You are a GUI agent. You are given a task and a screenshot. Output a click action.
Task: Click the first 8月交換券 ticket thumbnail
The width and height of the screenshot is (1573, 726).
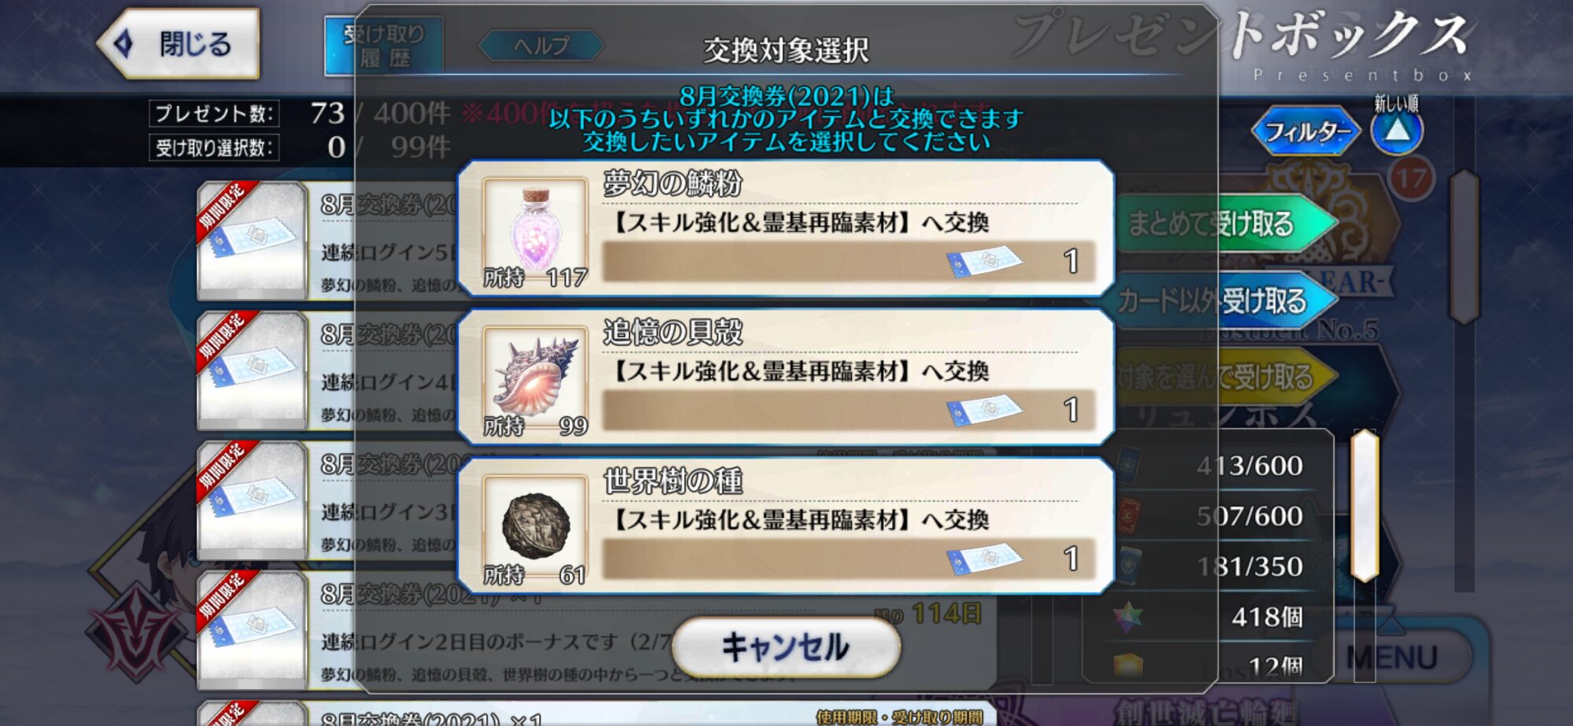pos(252,240)
